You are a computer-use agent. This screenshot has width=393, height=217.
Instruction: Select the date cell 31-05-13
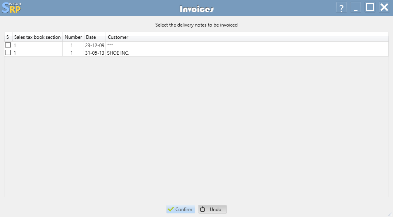[x=95, y=53]
